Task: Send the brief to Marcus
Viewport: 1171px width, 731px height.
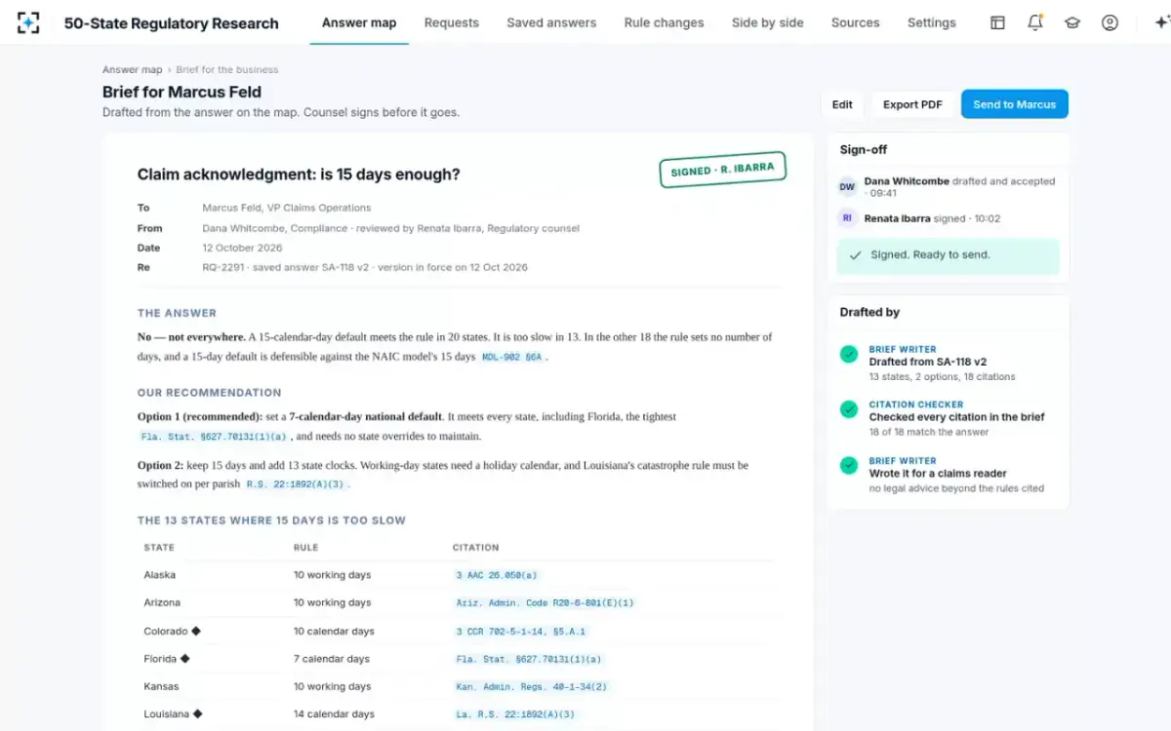Action: pos(1015,104)
